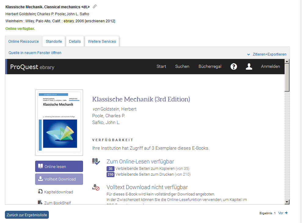
Task: Switch to the Standorte tab
Action: pyautogui.click(x=53, y=41)
